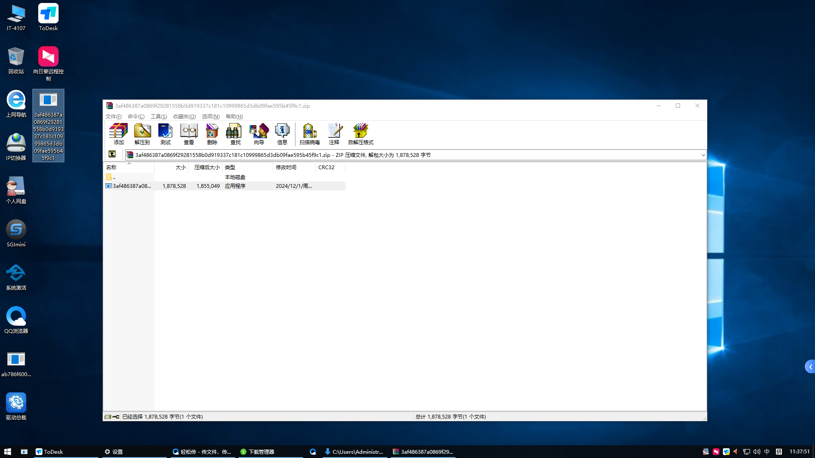Sort by 压缩后大小 column header
Image resolution: width=815 pixels, height=458 pixels.
pos(207,168)
